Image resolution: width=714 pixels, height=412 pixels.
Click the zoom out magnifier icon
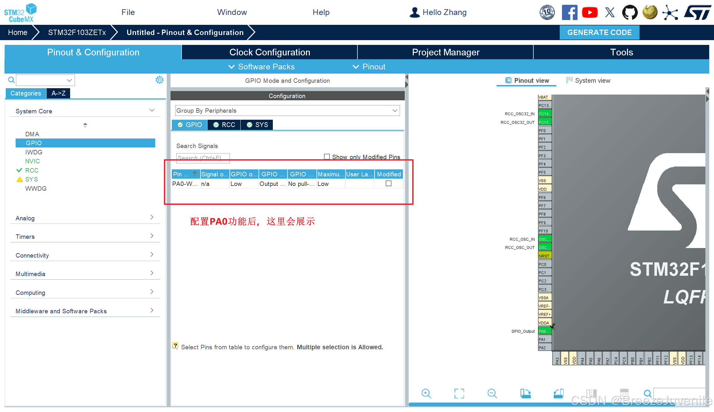click(x=492, y=393)
